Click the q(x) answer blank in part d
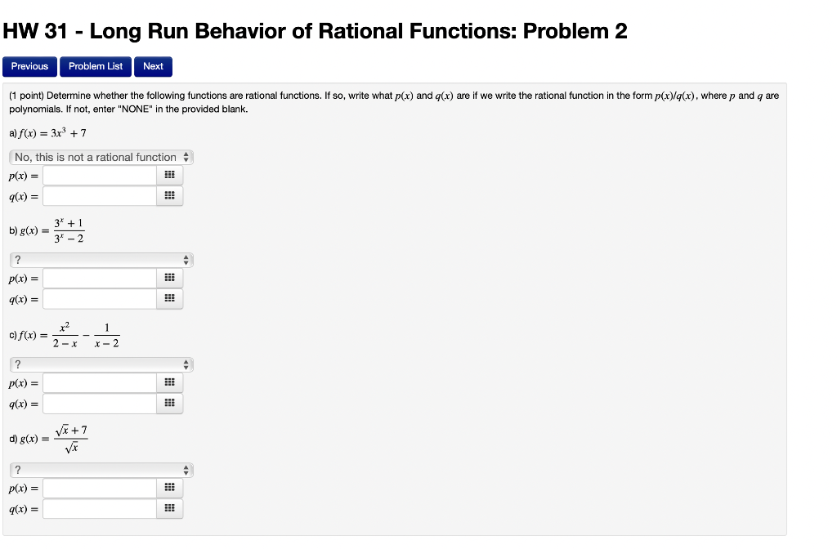 [x=98, y=508]
